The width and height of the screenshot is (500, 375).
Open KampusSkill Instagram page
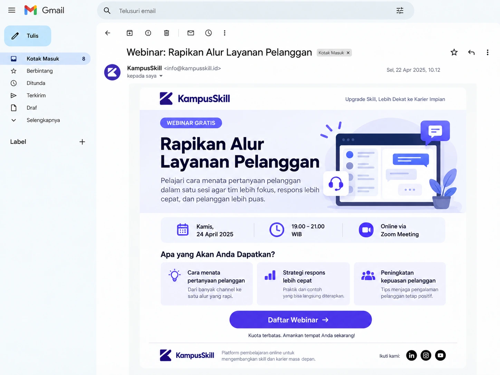426,355
